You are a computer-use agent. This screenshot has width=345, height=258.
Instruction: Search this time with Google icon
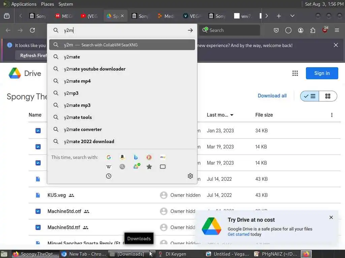click(109, 157)
